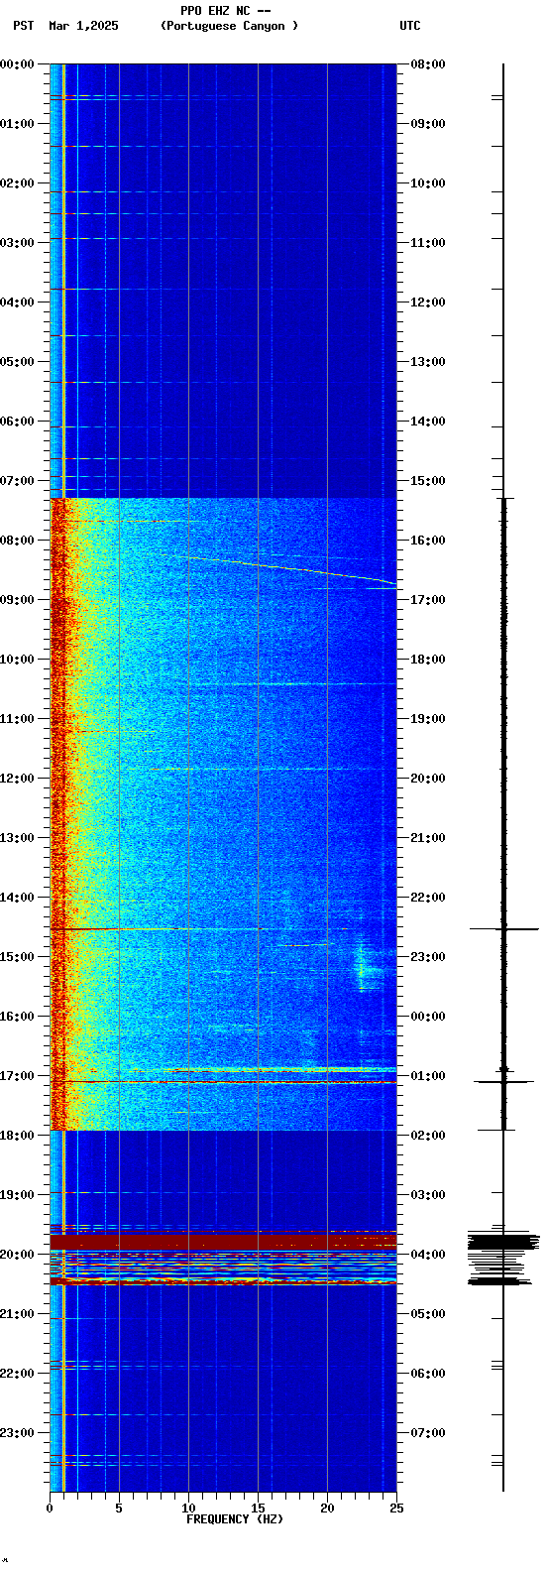
Task: Click the 'FREQUENCY (HZ)' axis label
Action: (235, 1519)
